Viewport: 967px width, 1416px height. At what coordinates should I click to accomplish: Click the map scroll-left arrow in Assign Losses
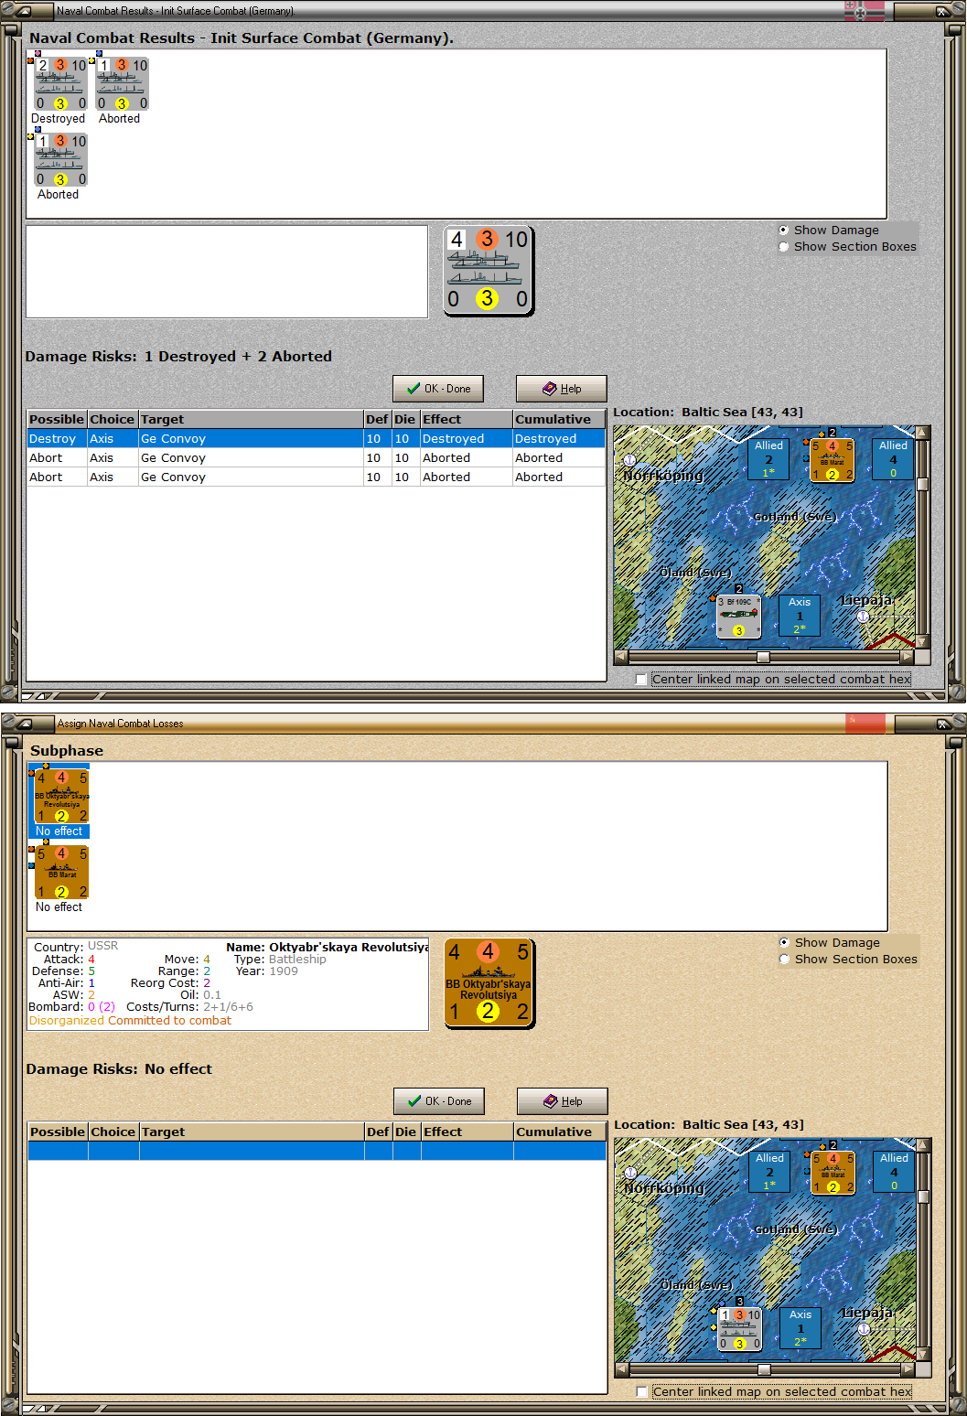click(x=622, y=1369)
